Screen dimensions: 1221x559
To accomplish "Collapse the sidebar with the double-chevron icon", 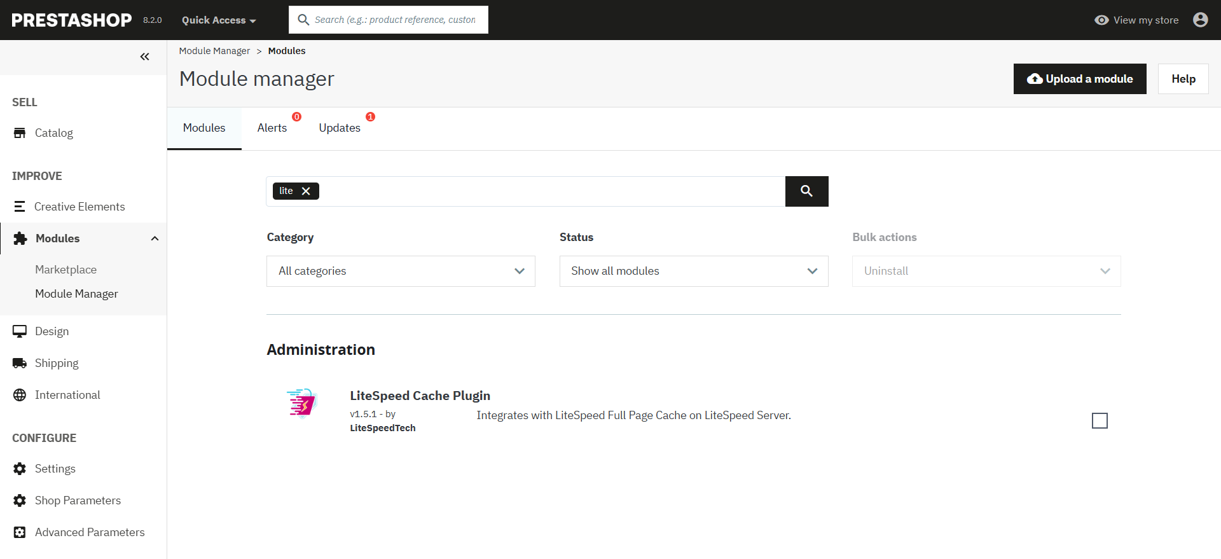I will pyautogui.click(x=145, y=57).
